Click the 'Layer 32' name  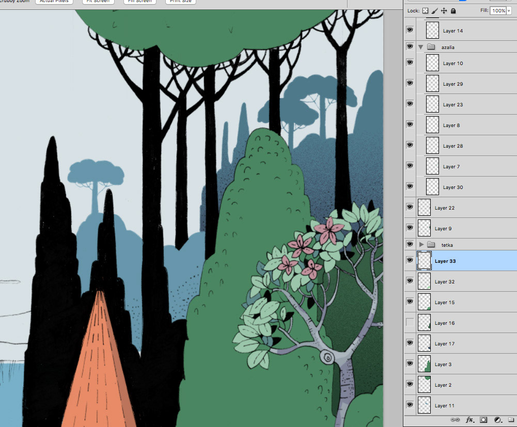pos(445,282)
